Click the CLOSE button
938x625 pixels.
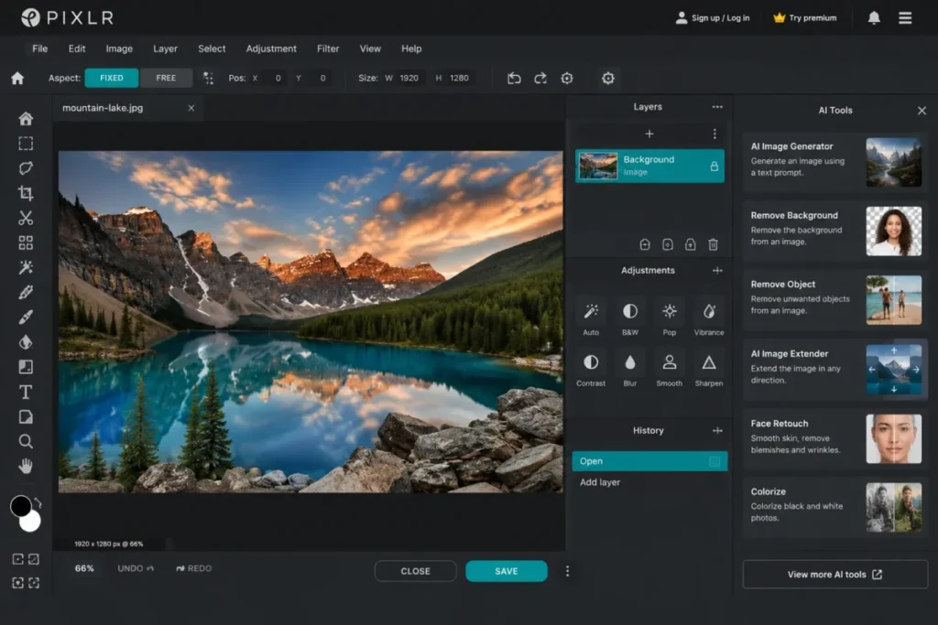click(415, 571)
